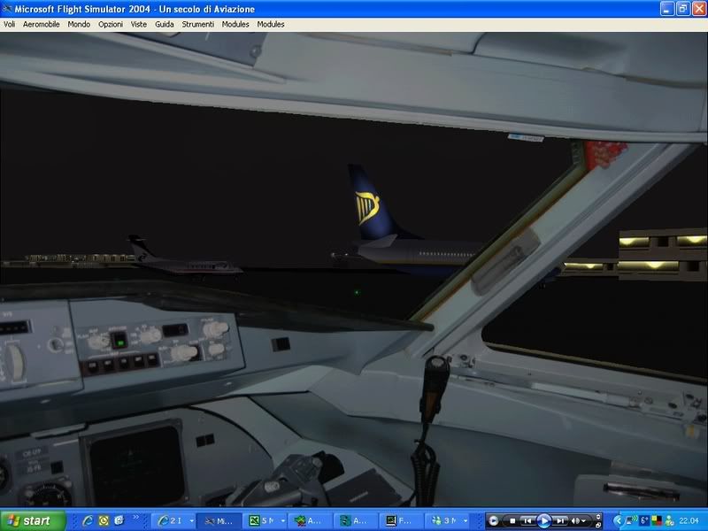Grab the hand microphone on the sidewall
The width and height of the screenshot is (708, 531).
coord(435,386)
